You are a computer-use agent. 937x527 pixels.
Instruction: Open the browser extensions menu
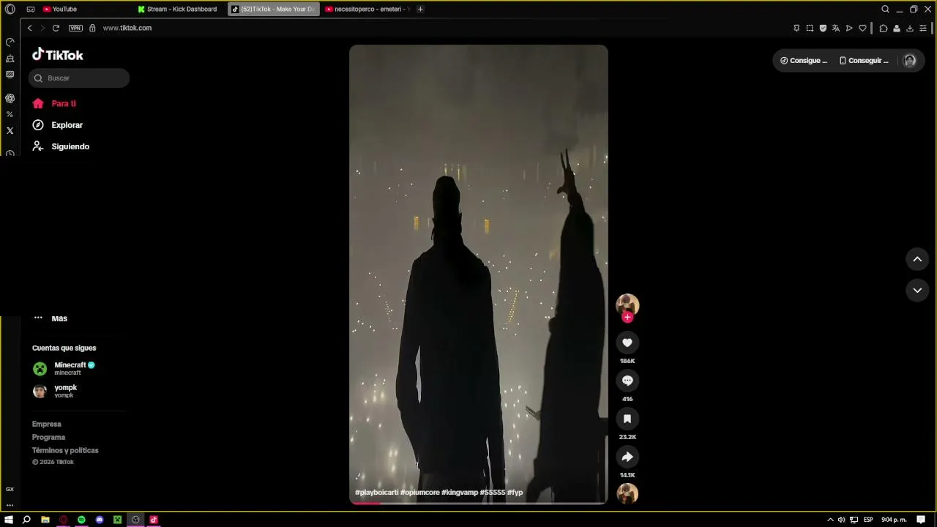[883, 28]
